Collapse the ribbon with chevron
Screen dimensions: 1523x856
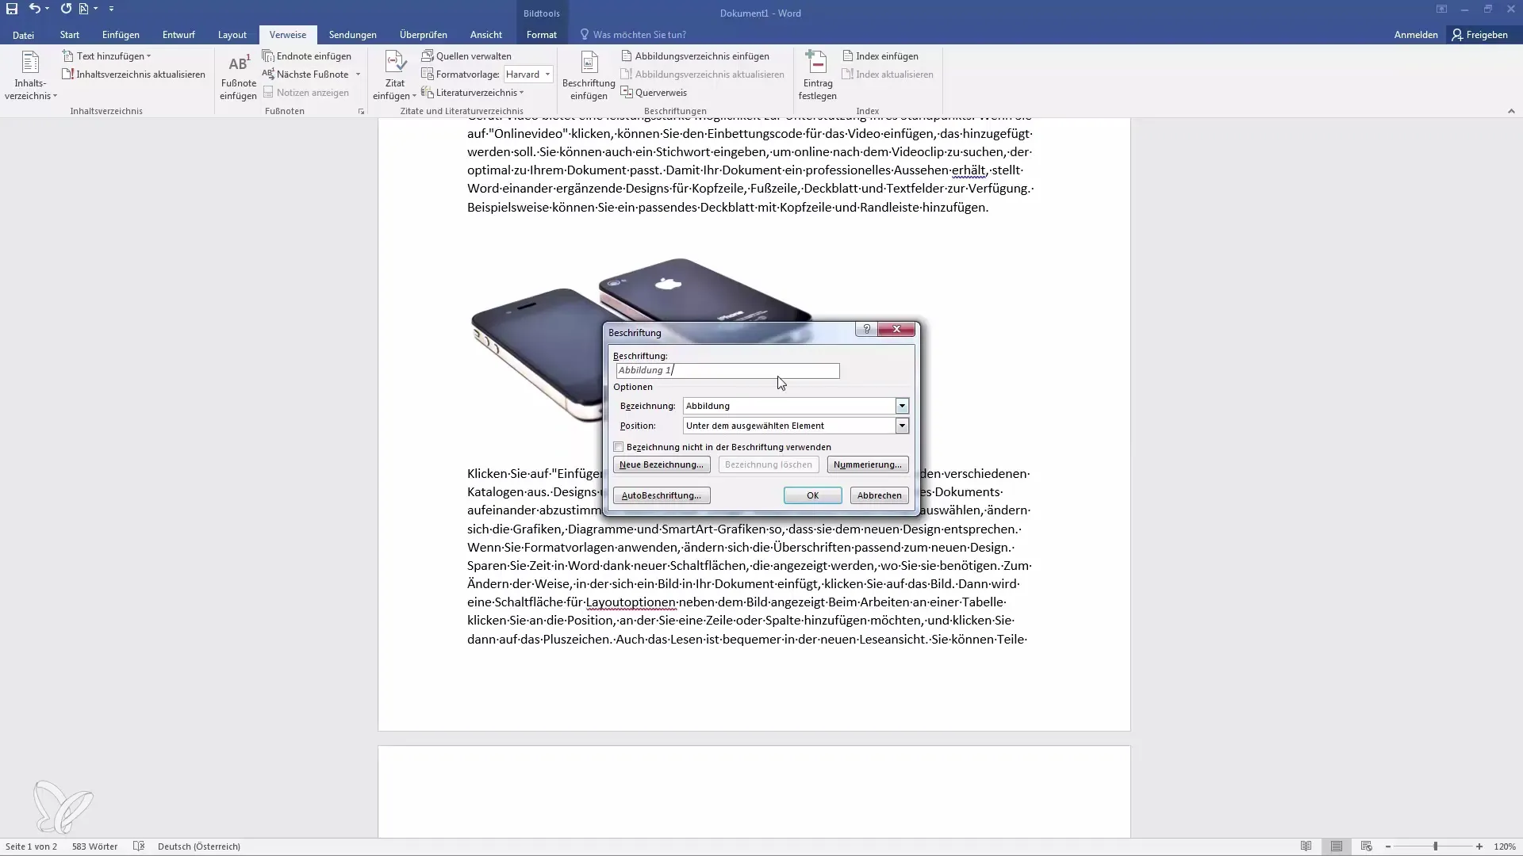(1511, 112)
